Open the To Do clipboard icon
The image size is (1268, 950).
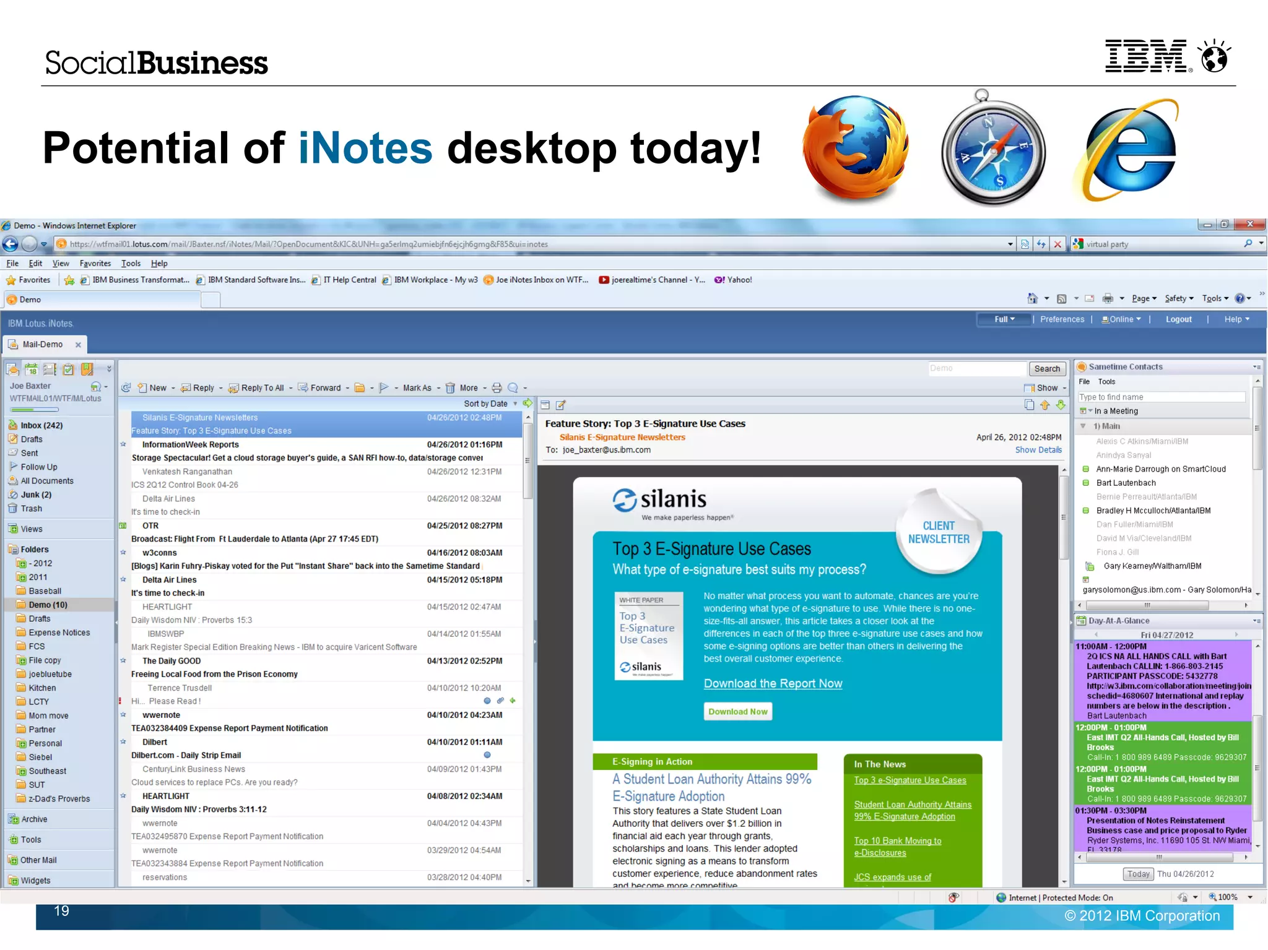pos(68,369)
